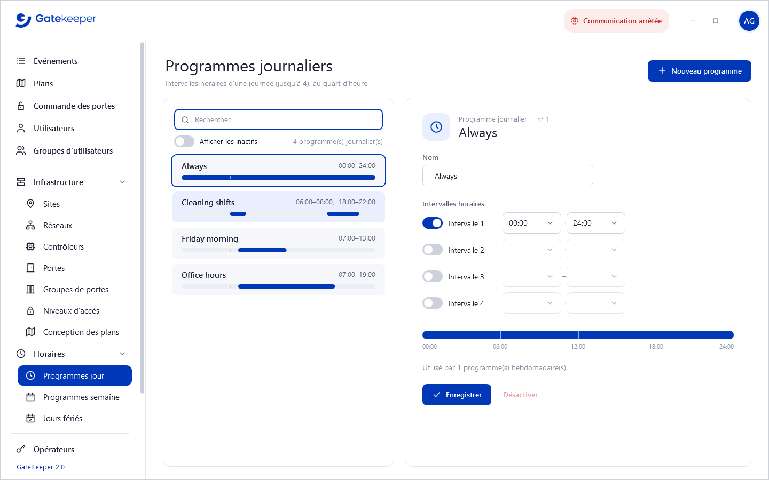Click the Désactiver link
The height and width of the screenshot is (480, 769).
520,395
